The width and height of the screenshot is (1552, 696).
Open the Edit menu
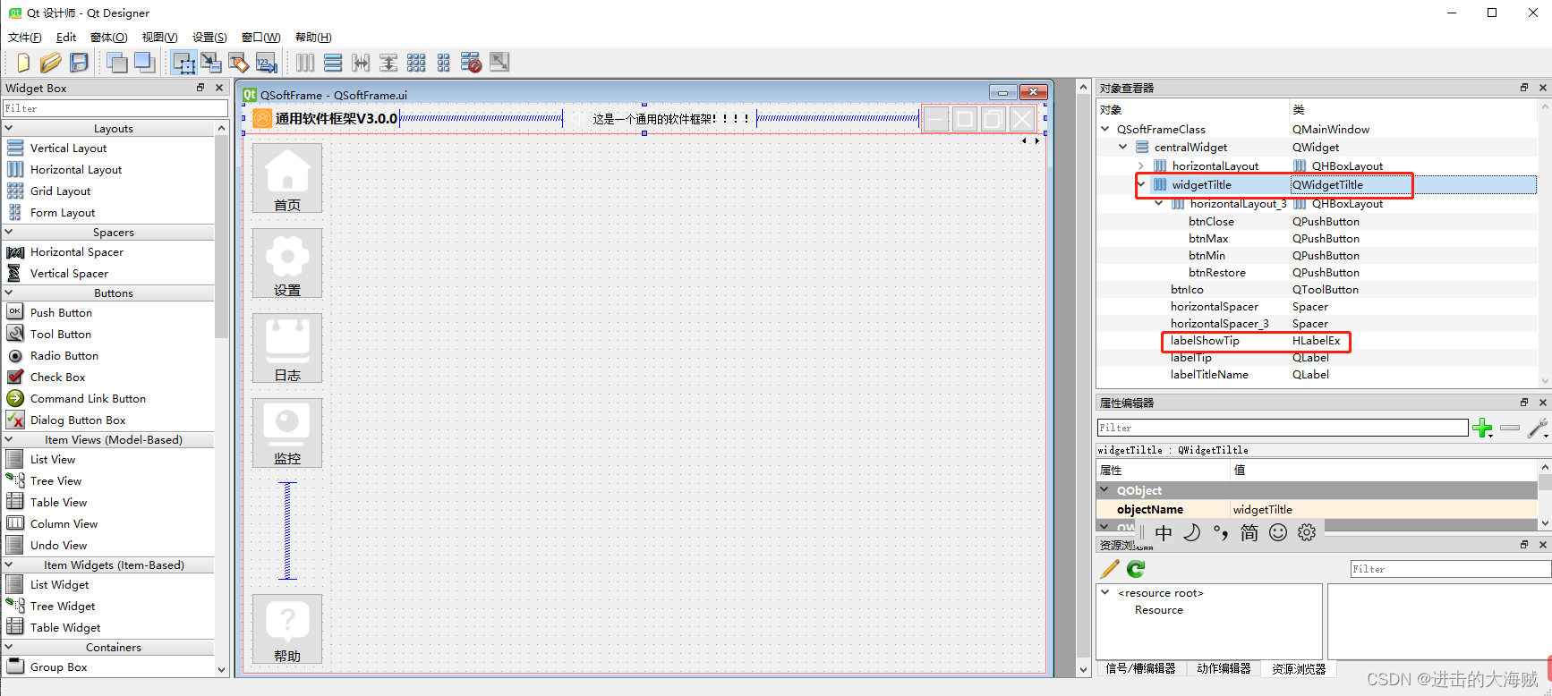(66, 38)
